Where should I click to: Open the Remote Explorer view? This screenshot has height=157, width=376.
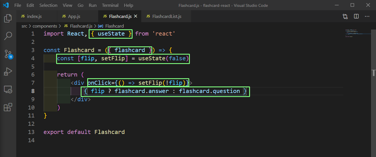click(8, 89)
